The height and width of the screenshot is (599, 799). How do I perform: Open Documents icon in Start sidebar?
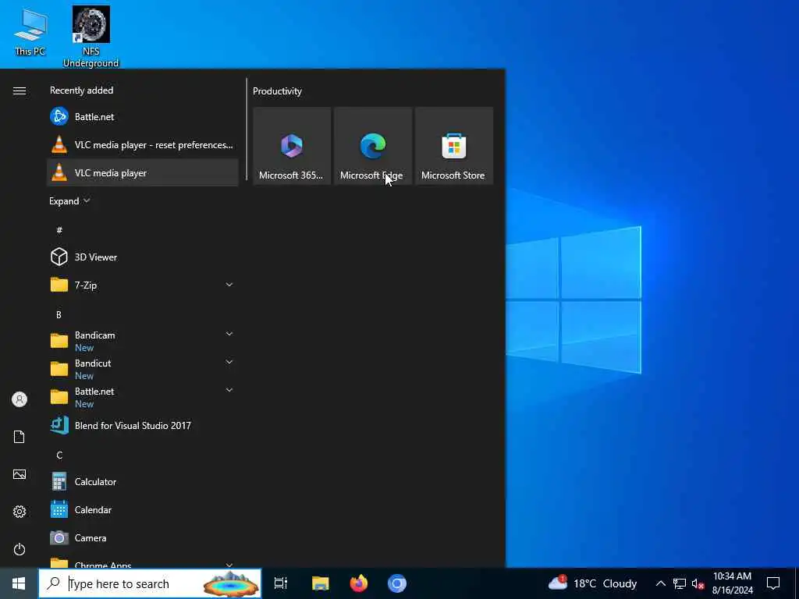pyautogui.click(x=20, y=437)
